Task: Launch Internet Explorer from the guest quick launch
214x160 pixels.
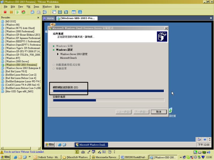Action: coord(60,145)
